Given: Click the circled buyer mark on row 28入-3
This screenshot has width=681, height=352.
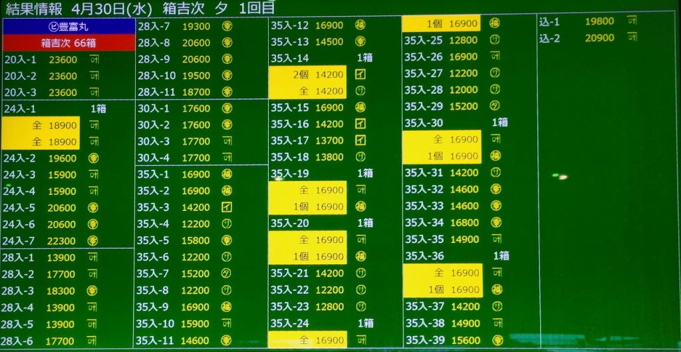Looking at the screenshot, I should coord(93,291).
